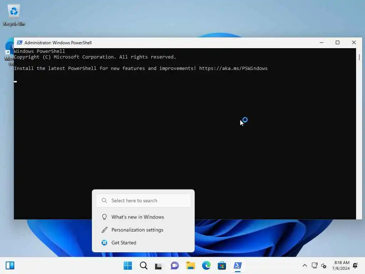The width and height of the screenshot is (365, 274).
Task: Click the 'Select here to search' field
Action: (x=143, y=201)
